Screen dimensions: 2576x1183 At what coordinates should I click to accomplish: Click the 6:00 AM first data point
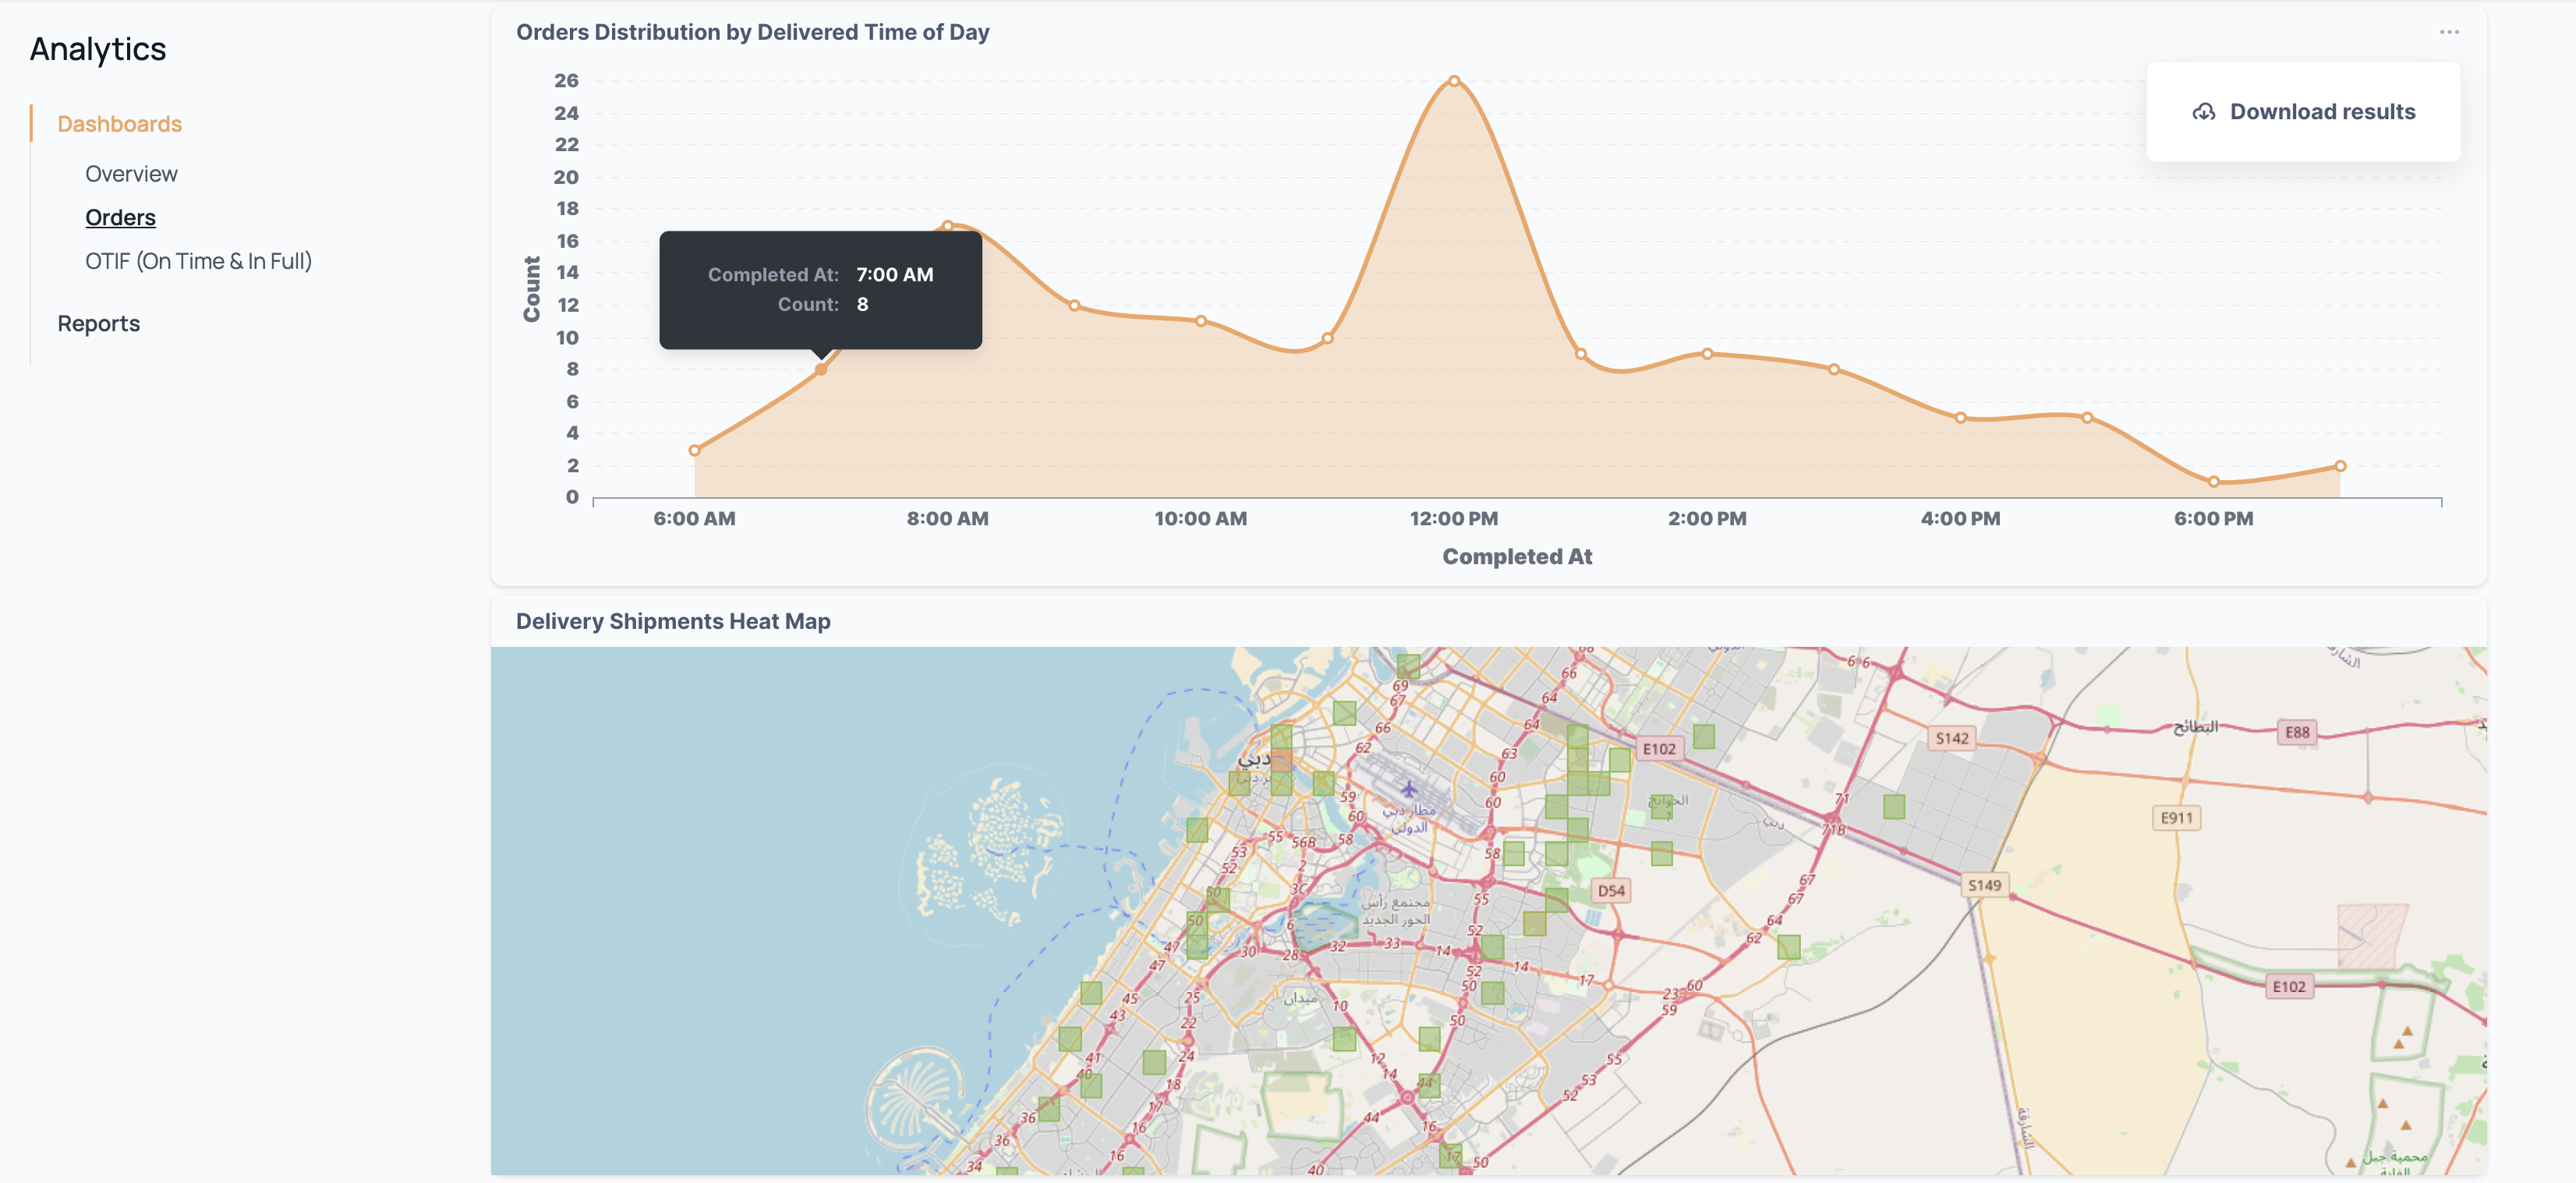point(694,450)
